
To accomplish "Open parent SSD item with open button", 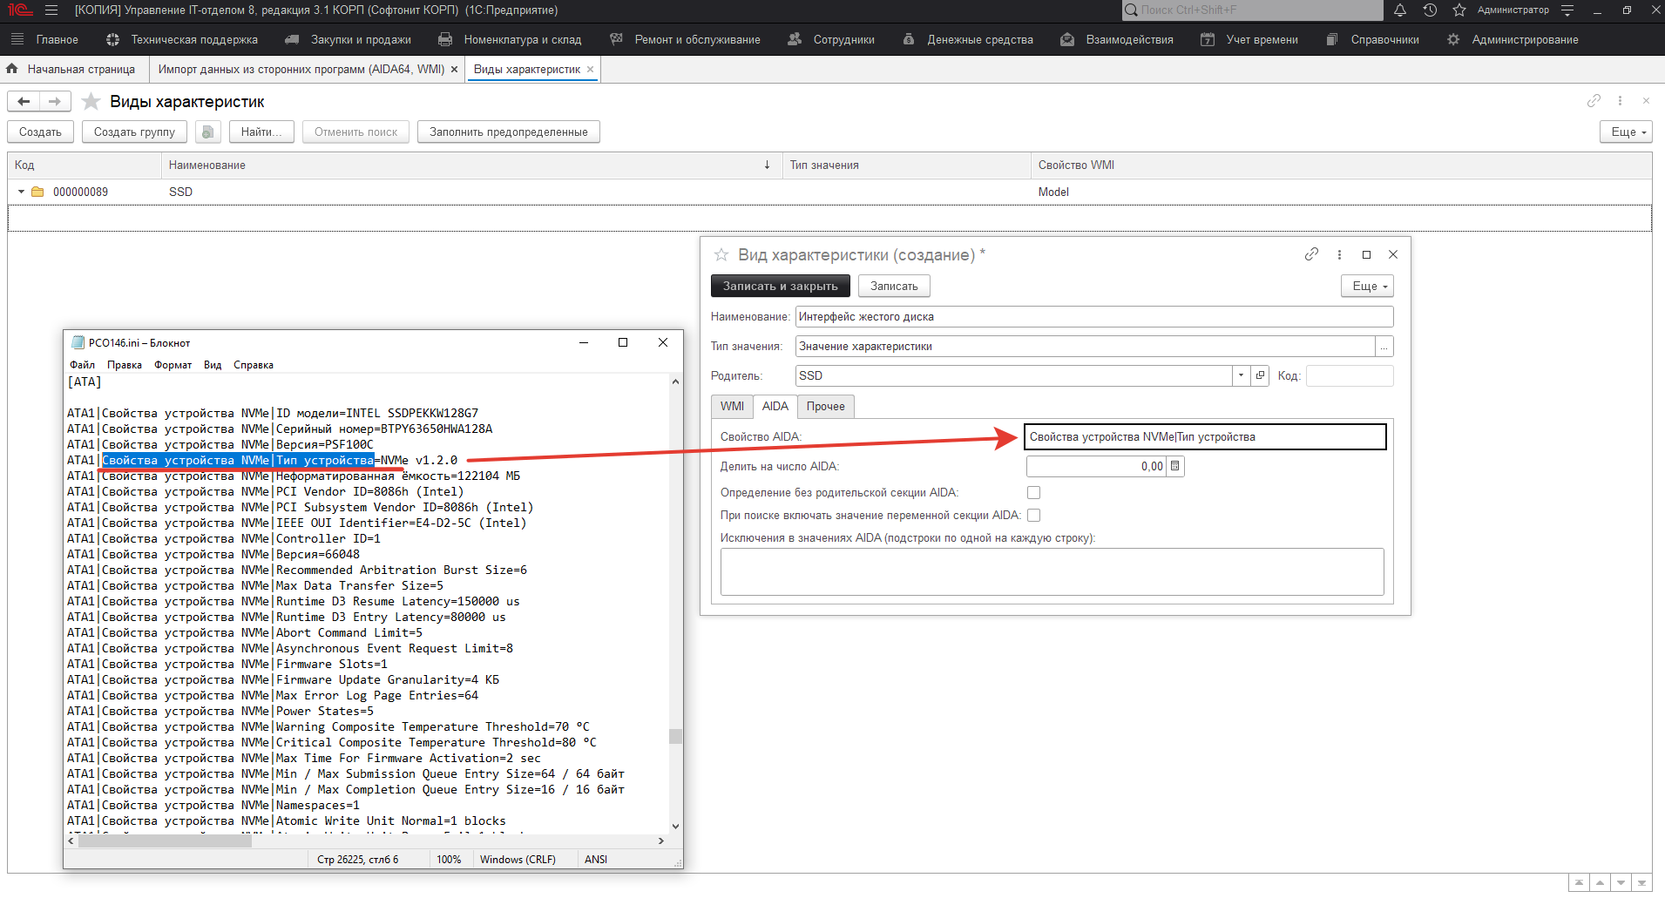I will 1260,375.
